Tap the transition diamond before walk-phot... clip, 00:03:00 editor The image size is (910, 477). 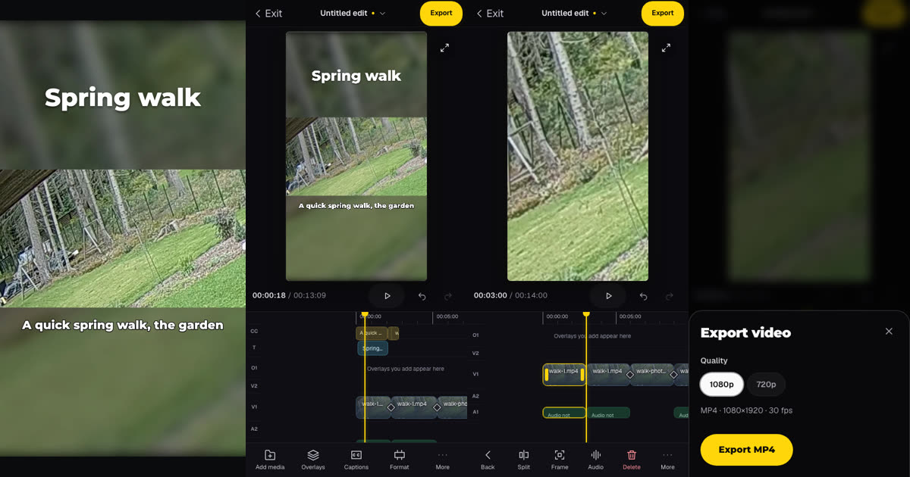click(629, 375)
